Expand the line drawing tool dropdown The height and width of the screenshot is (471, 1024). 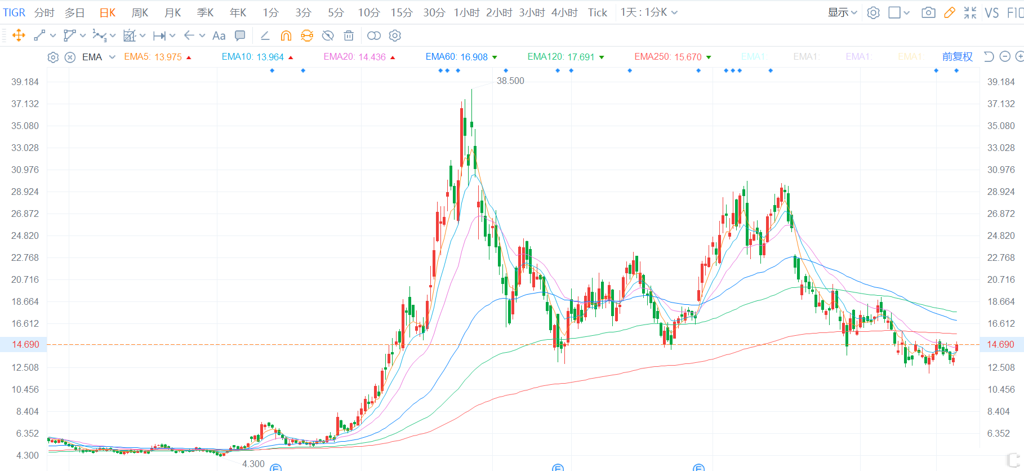[x=53, y=35]
